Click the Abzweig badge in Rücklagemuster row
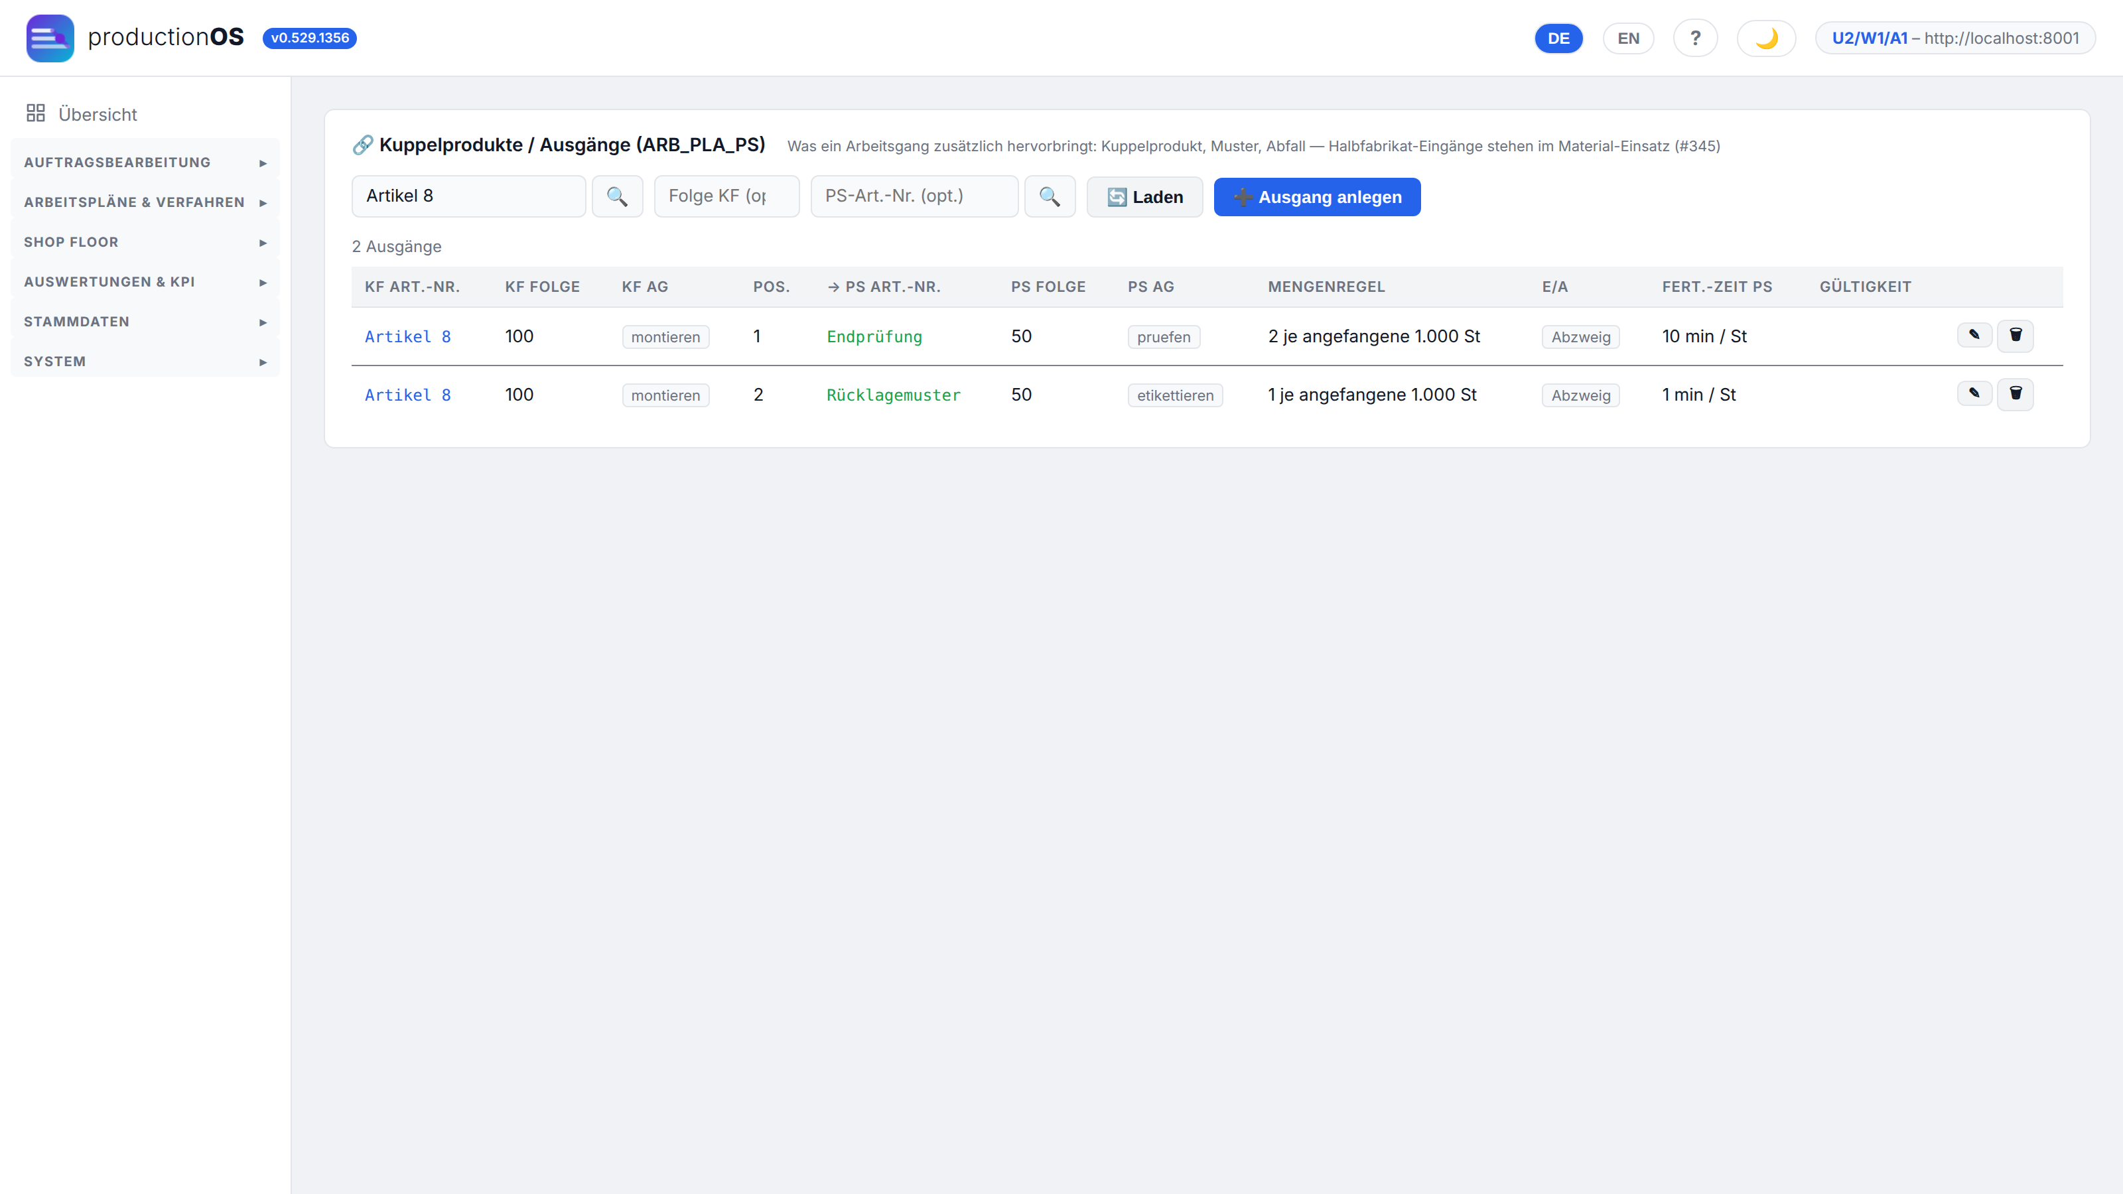This screenshot has height=1194, width=2123. pos(1581,395)
